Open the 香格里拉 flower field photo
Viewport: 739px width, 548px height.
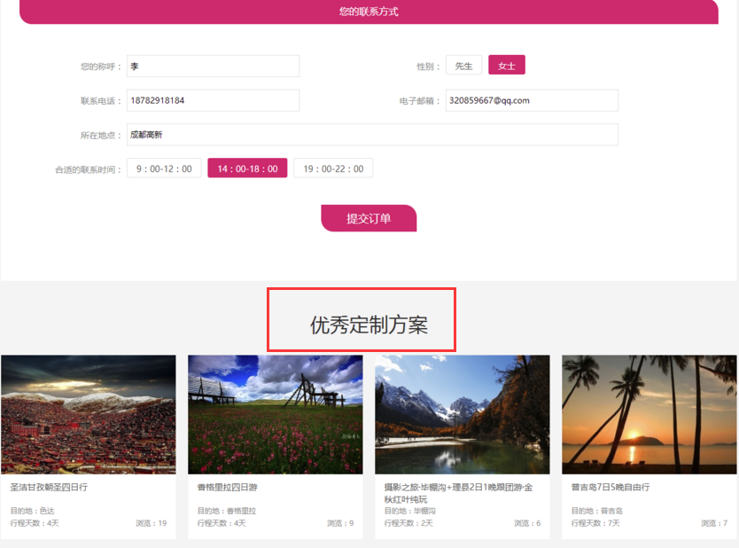[x=276, y=414]
